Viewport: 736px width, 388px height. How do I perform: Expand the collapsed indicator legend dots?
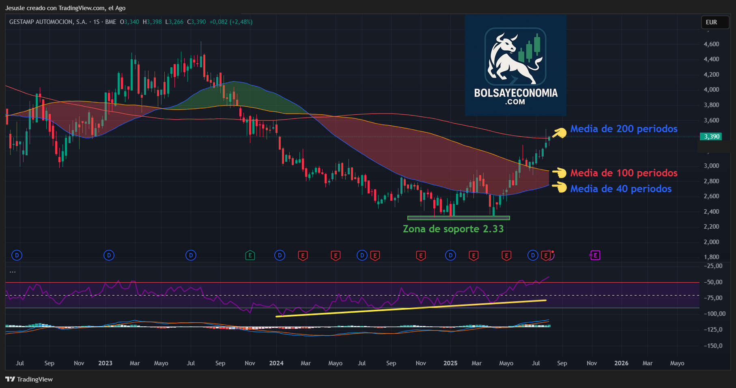click(13, 272)
